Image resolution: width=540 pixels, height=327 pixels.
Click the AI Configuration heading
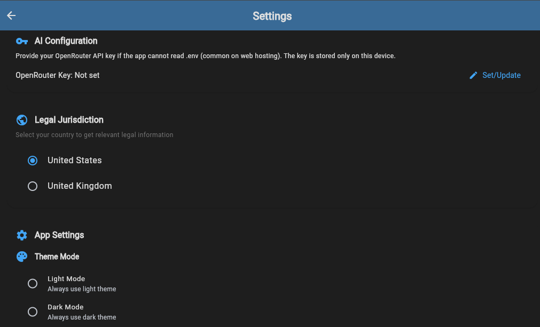coord(66,41)
